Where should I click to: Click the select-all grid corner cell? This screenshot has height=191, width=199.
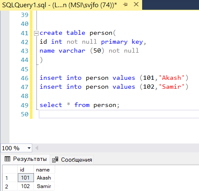pos(10,169)
